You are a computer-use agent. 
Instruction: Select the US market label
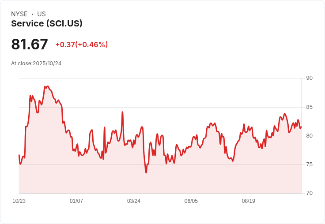pos(42,14)
